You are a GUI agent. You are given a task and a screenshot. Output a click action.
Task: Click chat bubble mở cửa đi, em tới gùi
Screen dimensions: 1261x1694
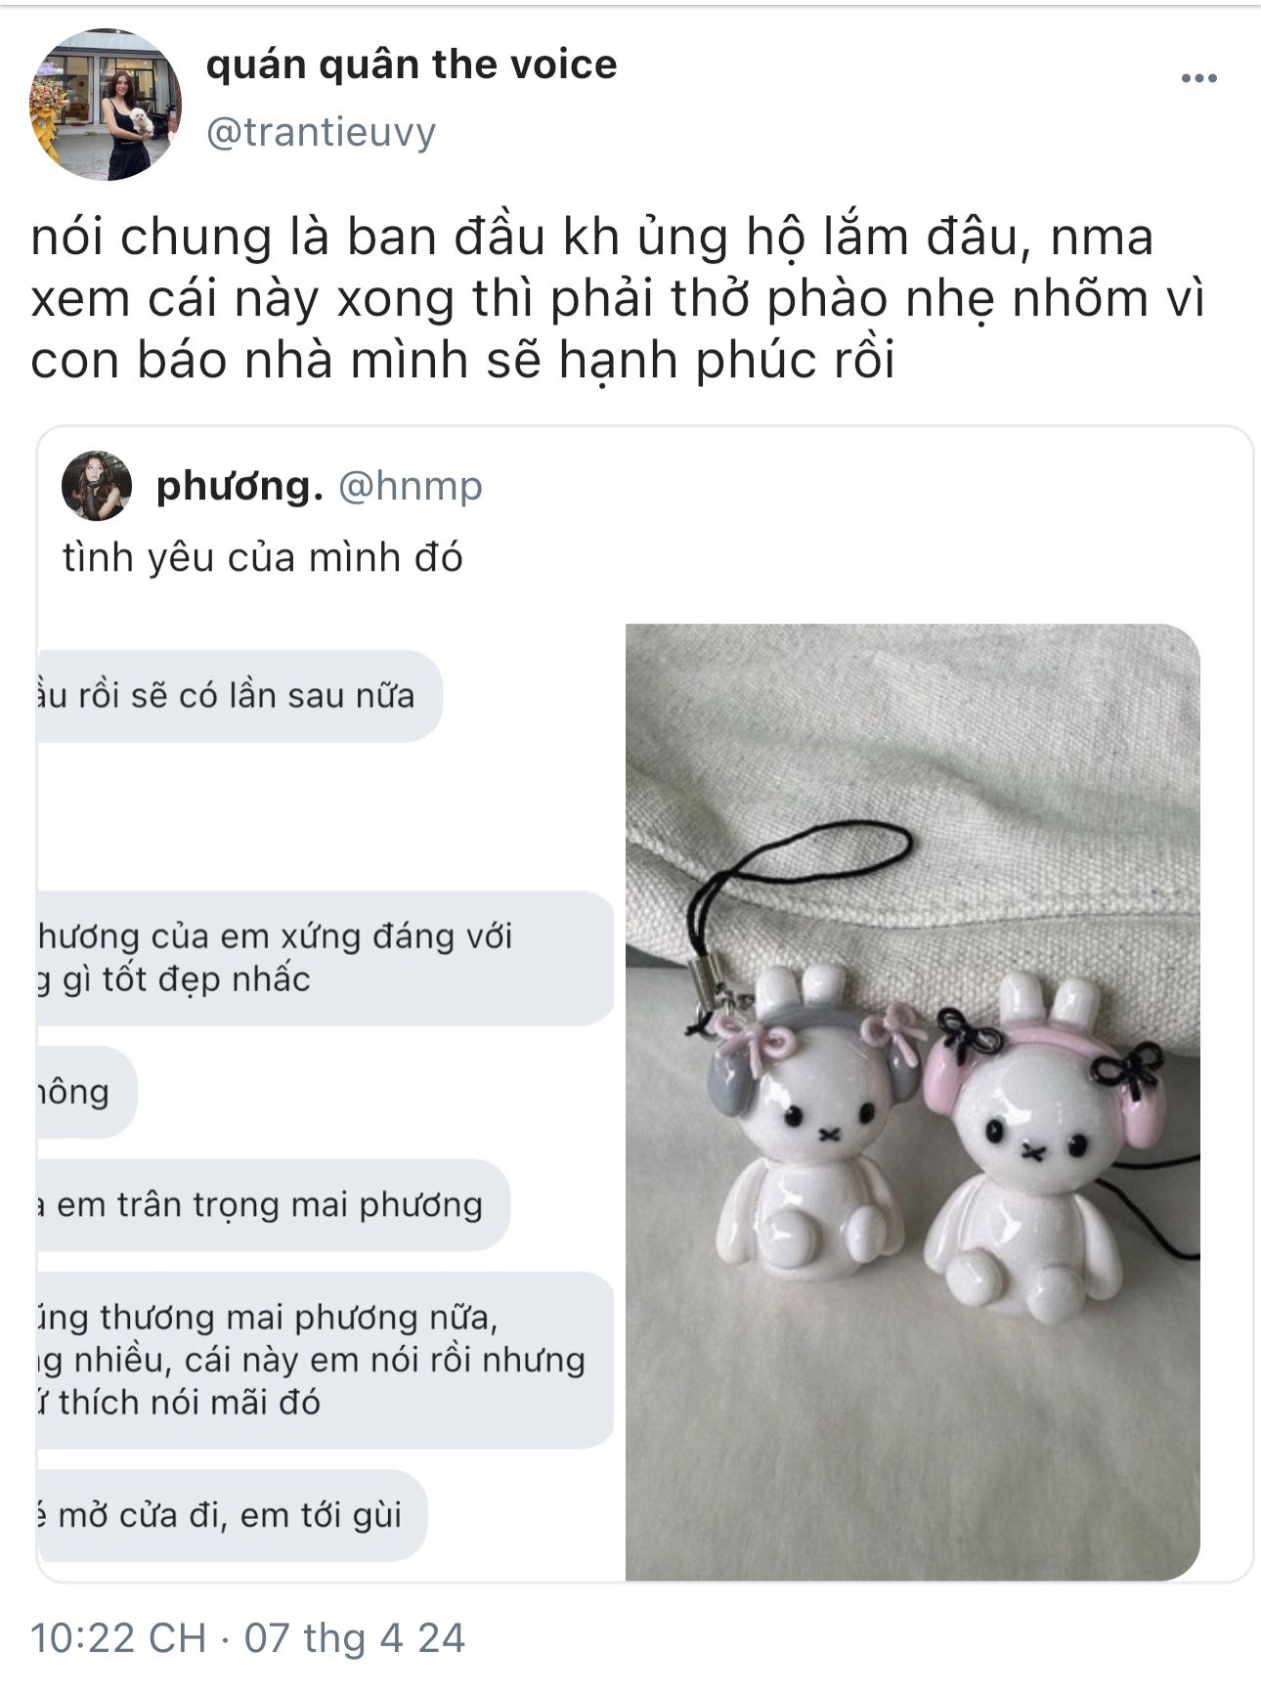[x=233, y=1515]
